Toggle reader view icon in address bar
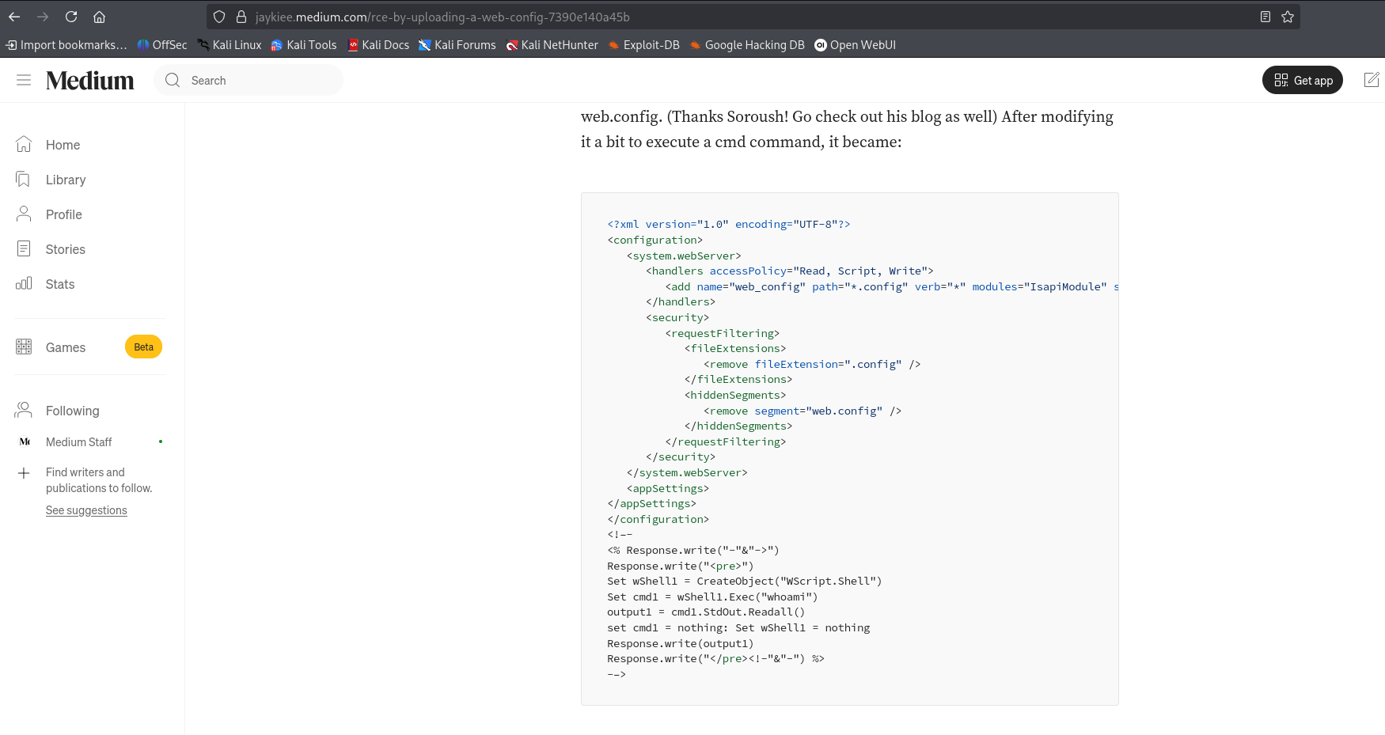The height and width of the screenshot is (735, 1385). coord(1265,17)
